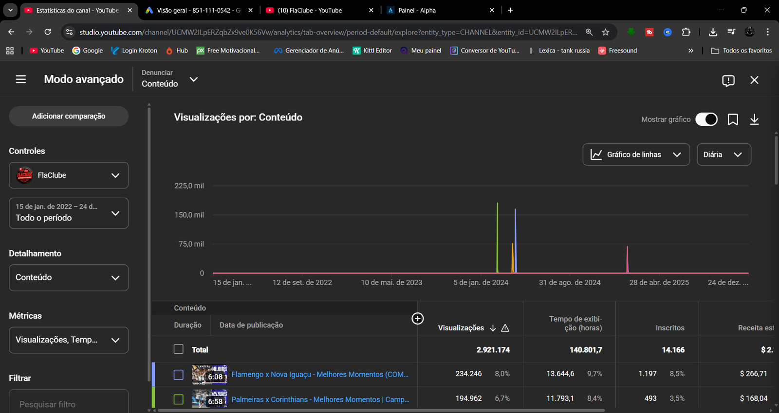Expand the Diária granularity dropdown

(x=723, y=155)
